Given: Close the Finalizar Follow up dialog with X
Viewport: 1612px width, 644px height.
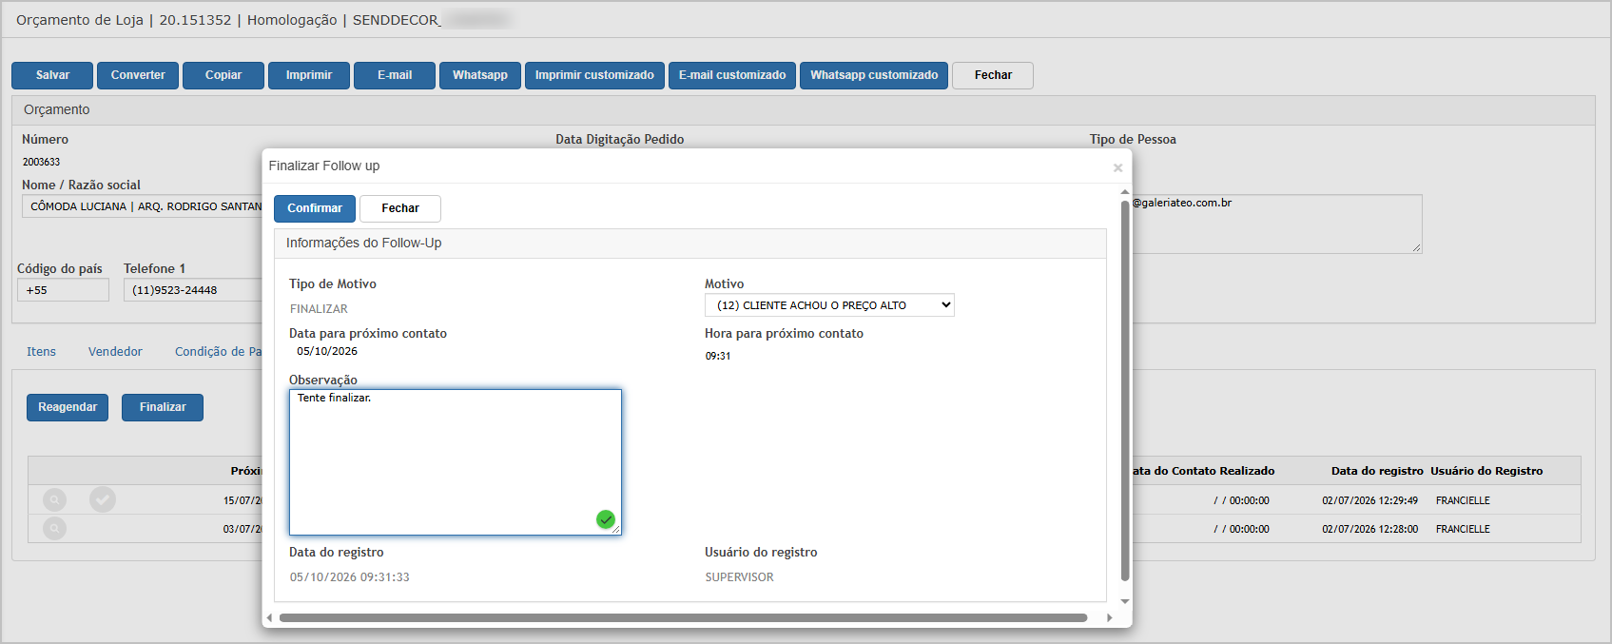Looking at the screenshot, I should click(1117, 167).
